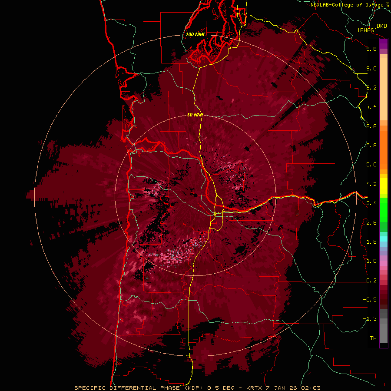Screen dimensions: 391x391
Task: Click the 5.8 value on color scale
Action: 371,145
